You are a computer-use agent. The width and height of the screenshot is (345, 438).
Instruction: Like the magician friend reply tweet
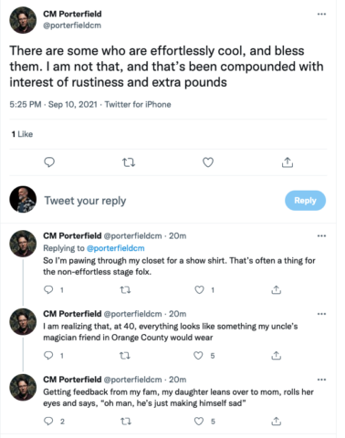198,356
